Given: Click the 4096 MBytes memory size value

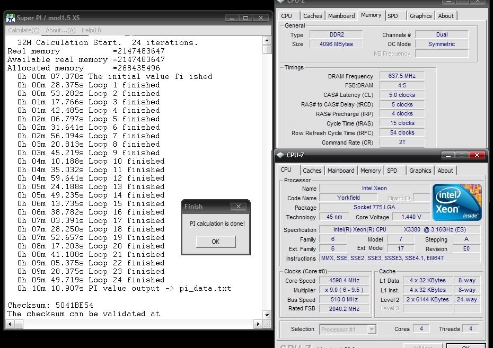Looking at the screenshot, I should 337,44.
